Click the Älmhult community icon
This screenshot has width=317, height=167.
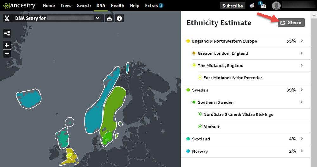pos(200,127)
